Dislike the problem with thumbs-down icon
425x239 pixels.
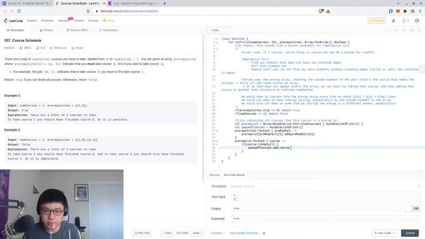(38, 48)
